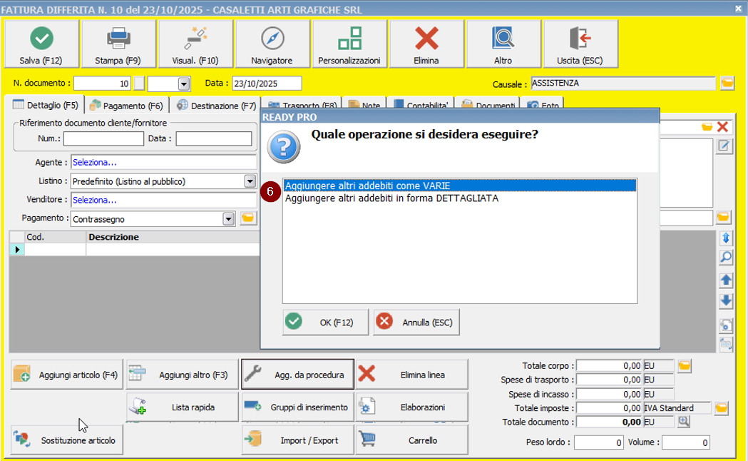Confirm dialog with OK (F12)
This screenshot has height=461, width=748.
(326, 322)
